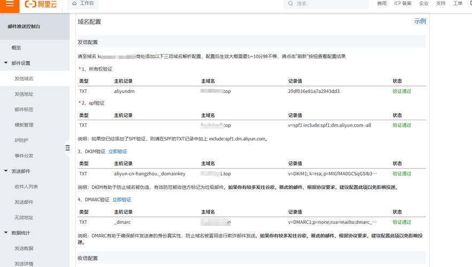This screenshot has height=267, width=472.
Task: Select 发送邮件 sub-item in sidebar
Action: (24, 202)
